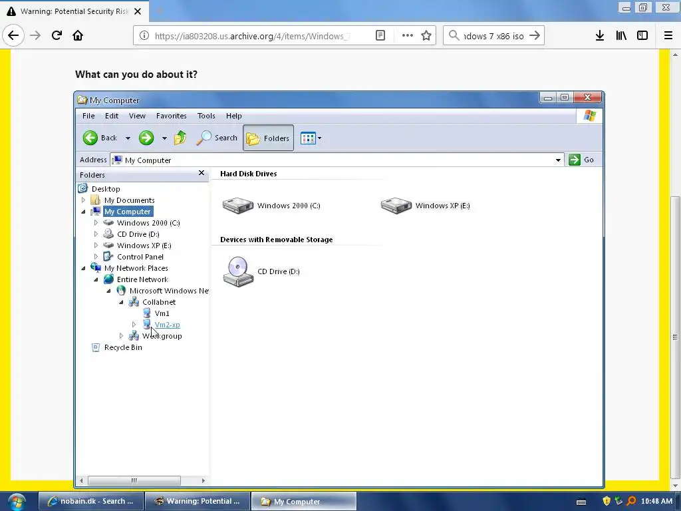The width and height of the screenshot is (681, 511).
Task: Go up one folder level icon
Action: (x=180, y=138)
